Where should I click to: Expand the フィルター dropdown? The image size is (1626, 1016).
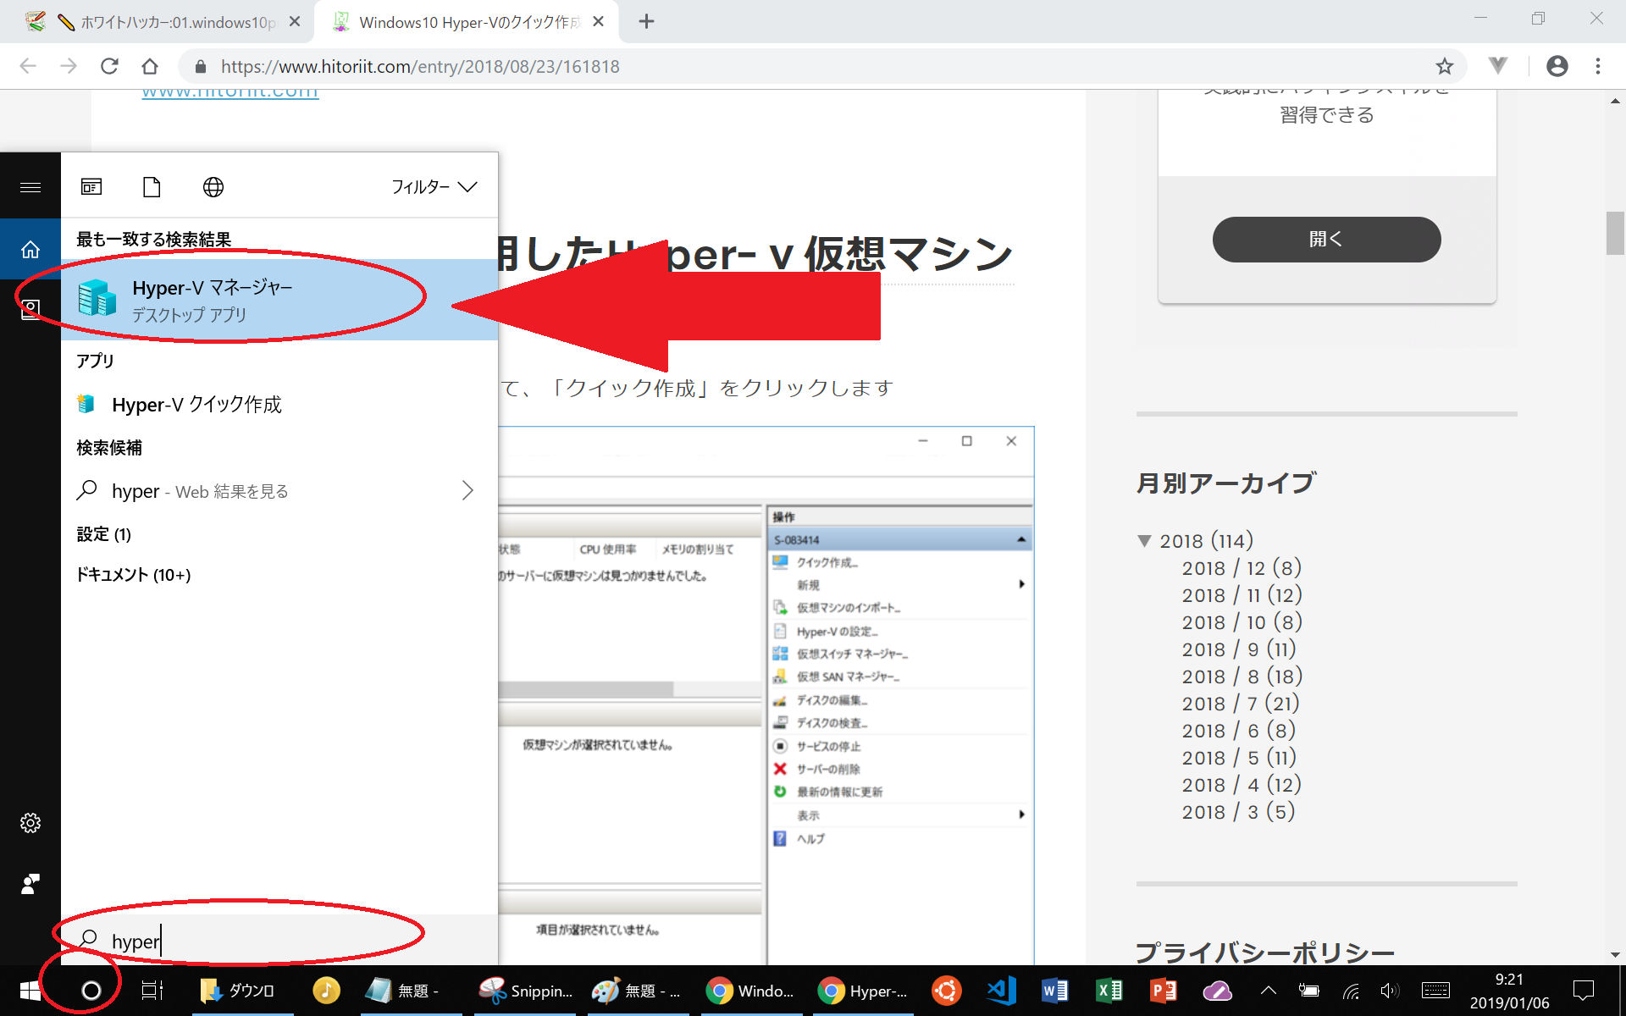(434, 186)
